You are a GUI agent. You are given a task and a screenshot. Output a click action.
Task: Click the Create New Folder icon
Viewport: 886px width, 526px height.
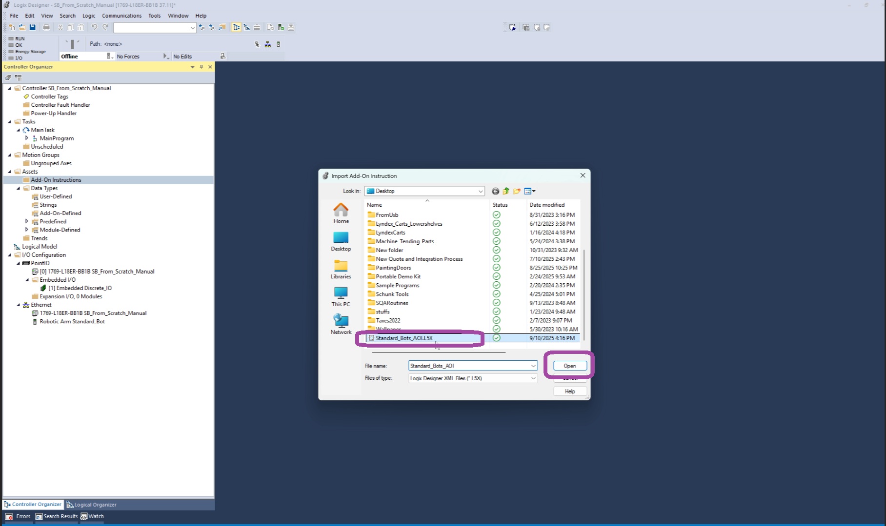[517, 191]
